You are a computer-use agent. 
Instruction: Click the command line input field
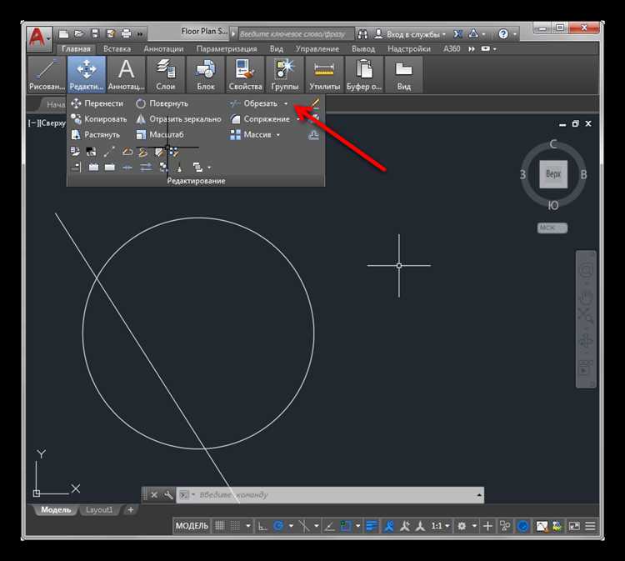tap(333, 494)
